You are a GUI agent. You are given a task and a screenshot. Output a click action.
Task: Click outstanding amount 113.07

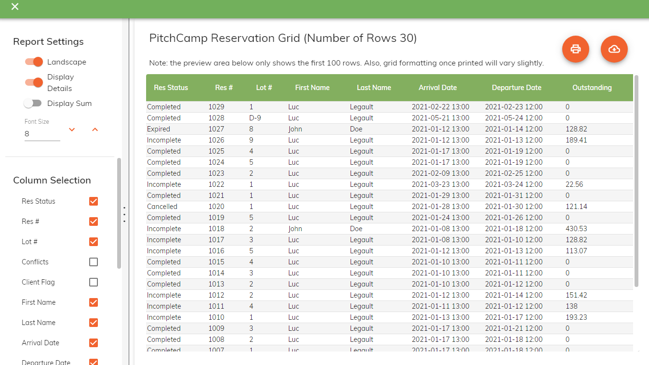click(x=576, y=251)
